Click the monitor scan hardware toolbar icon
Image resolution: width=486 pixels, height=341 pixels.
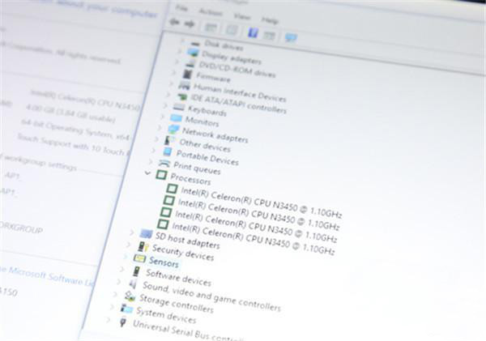291,38
